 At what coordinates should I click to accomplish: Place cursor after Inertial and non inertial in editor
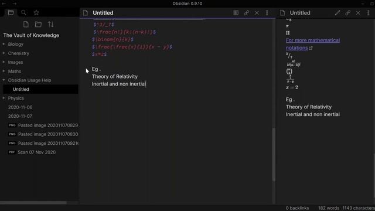point(146,84)
